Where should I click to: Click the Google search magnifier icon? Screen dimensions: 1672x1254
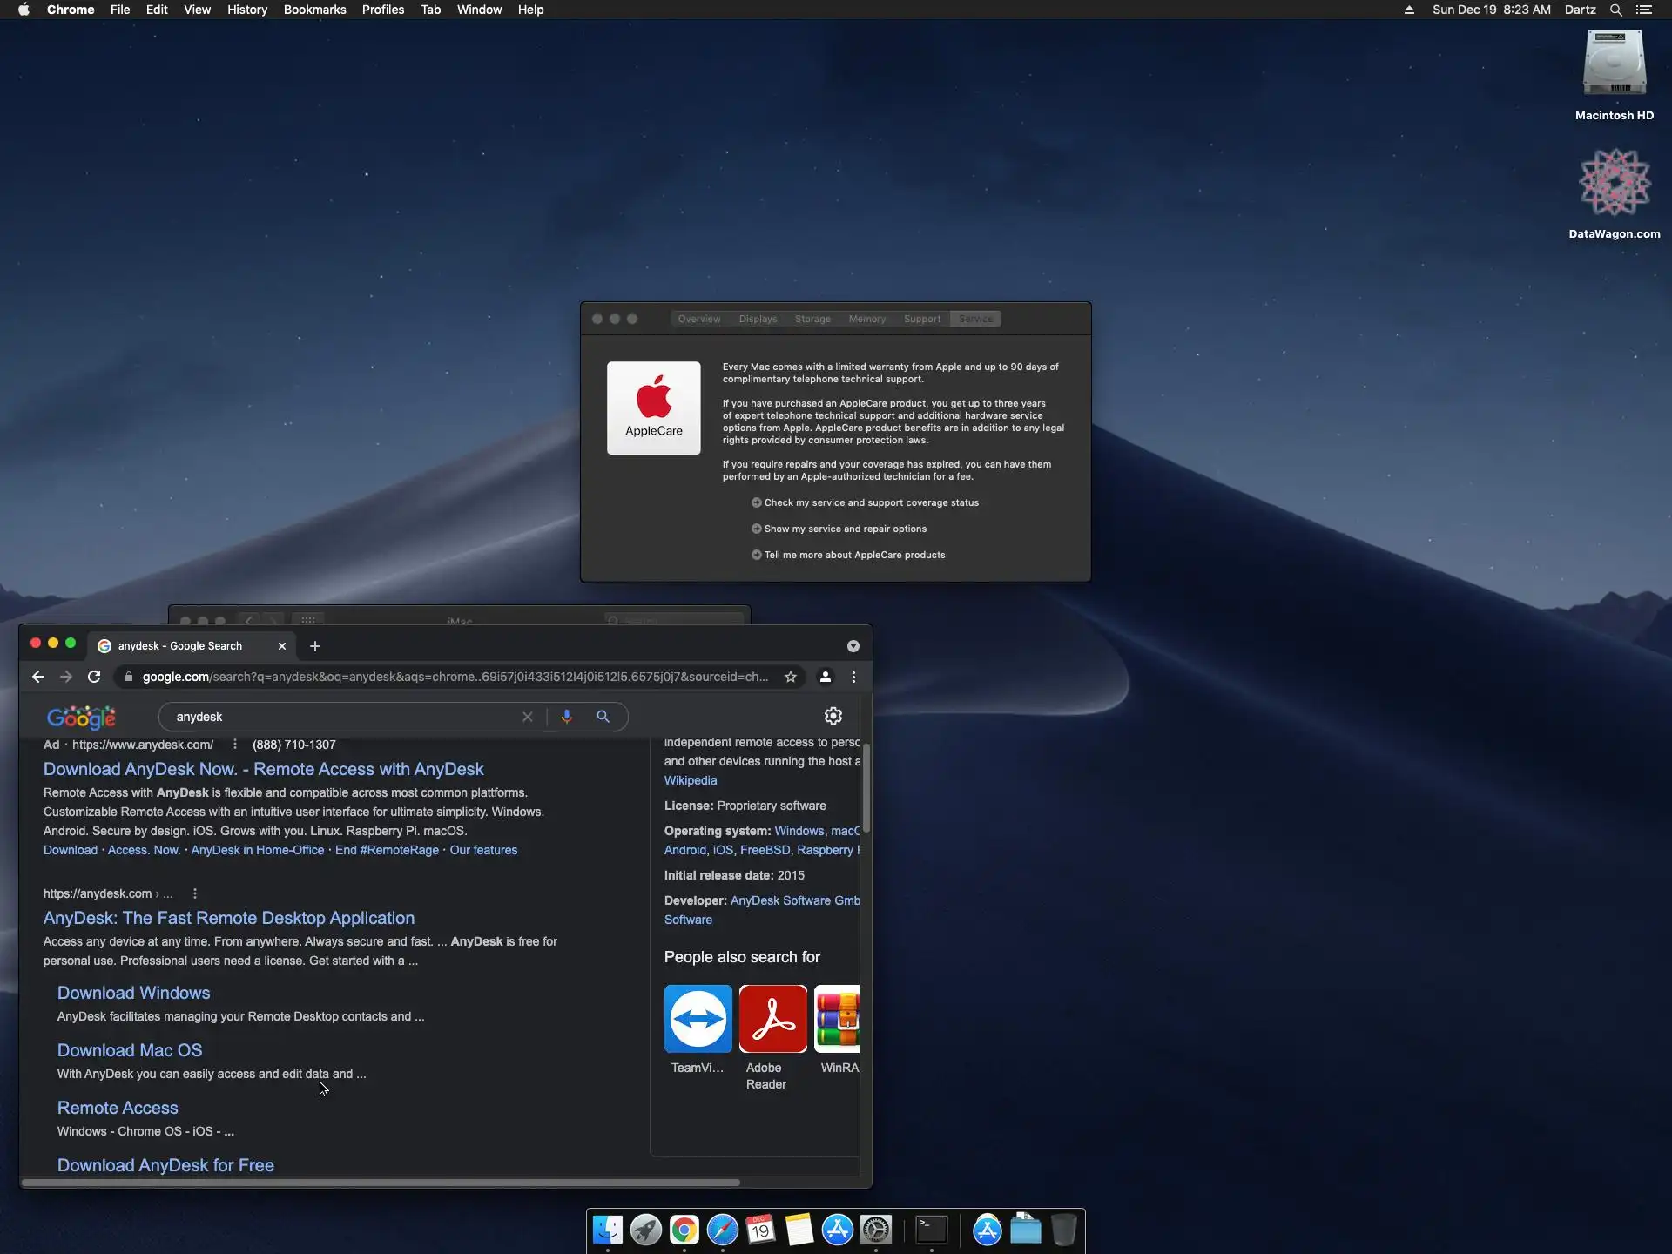[603, 716]
